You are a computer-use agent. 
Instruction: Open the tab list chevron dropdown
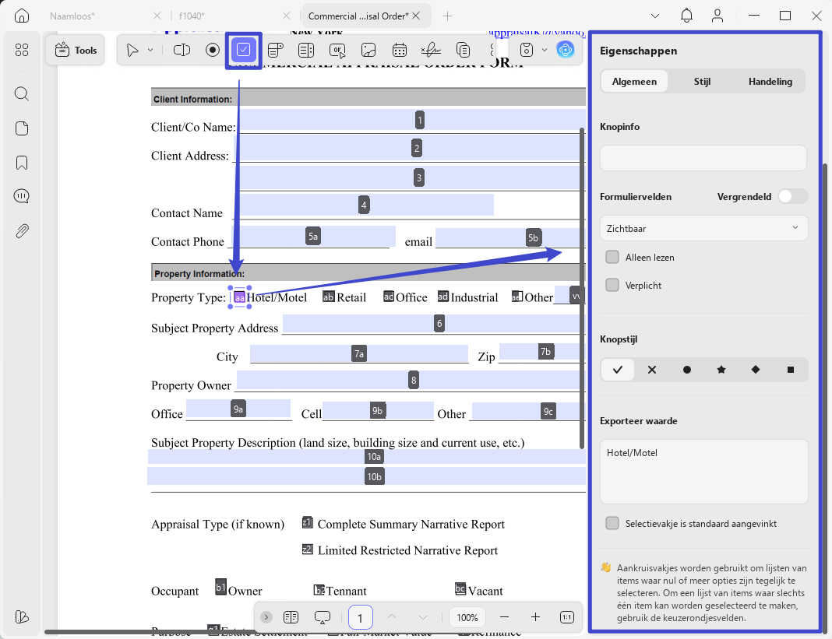tap(655, 16)
